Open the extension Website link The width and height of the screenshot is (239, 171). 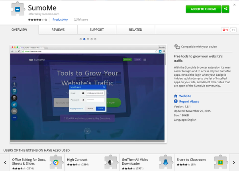pyautogui.click(x=185, y=96)
